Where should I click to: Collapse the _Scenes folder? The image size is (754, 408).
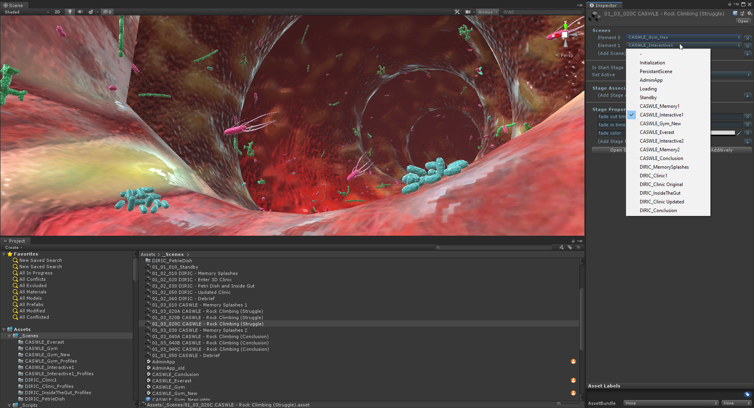[x=9, y=336]
